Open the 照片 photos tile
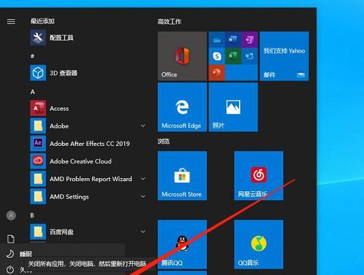 pyautogui.click(x=233, y=107)
